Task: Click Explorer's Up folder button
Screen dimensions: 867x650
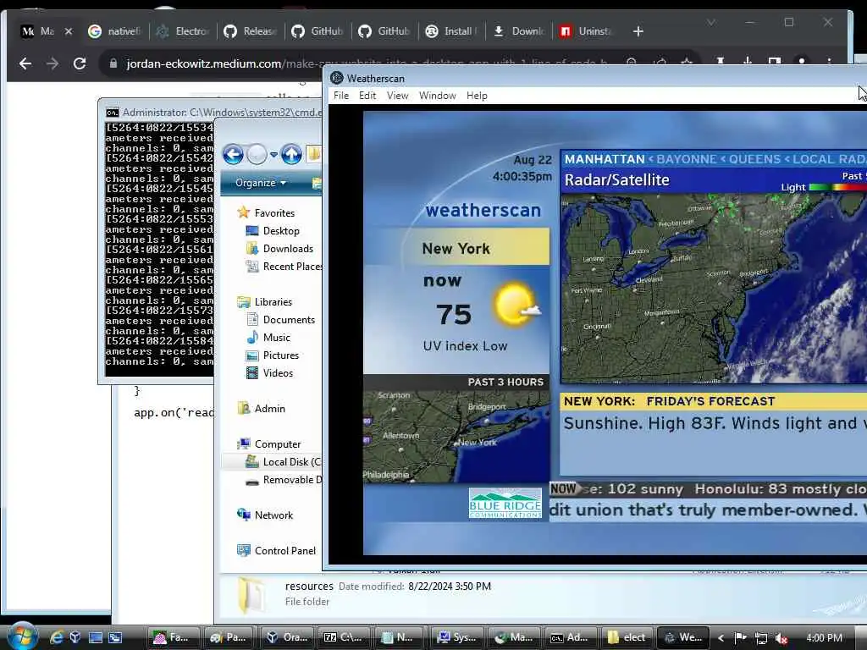Action: tap(291, 154)
